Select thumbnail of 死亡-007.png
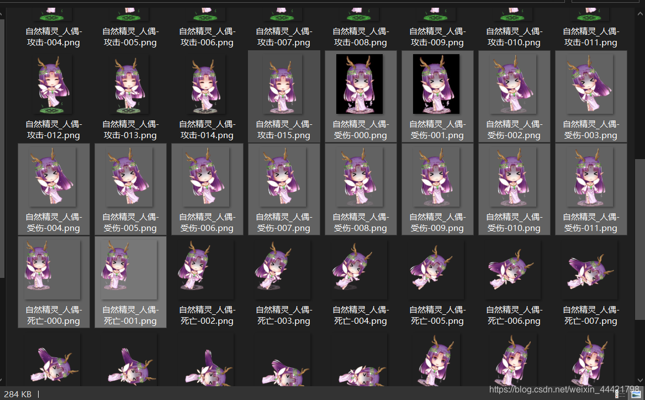Image resolution: width=645 pixels, height=400 pixels. tap(590, 270)
